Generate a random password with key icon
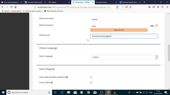Image resolution: width=170 pixels, height=95 pixels. click(x=156, y=26)
